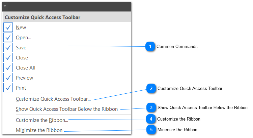This screenshot has width=253, height=138.
Task: Disable the Close All checkbox
Action: (x=8, y=68)
